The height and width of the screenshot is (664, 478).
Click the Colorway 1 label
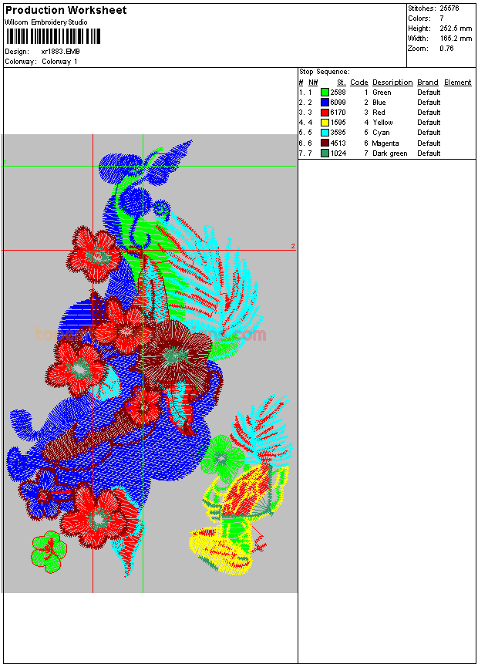pos(59,62)
